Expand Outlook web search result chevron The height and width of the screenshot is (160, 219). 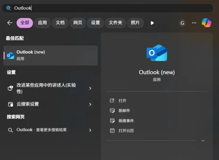pyautogui.click(x=90, y=130)
